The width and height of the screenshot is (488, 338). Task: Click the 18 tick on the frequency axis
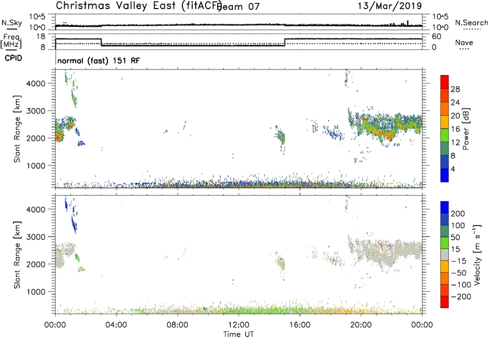click(41, 37)
